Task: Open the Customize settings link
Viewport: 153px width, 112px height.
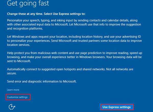Action: tap(17, 97)
